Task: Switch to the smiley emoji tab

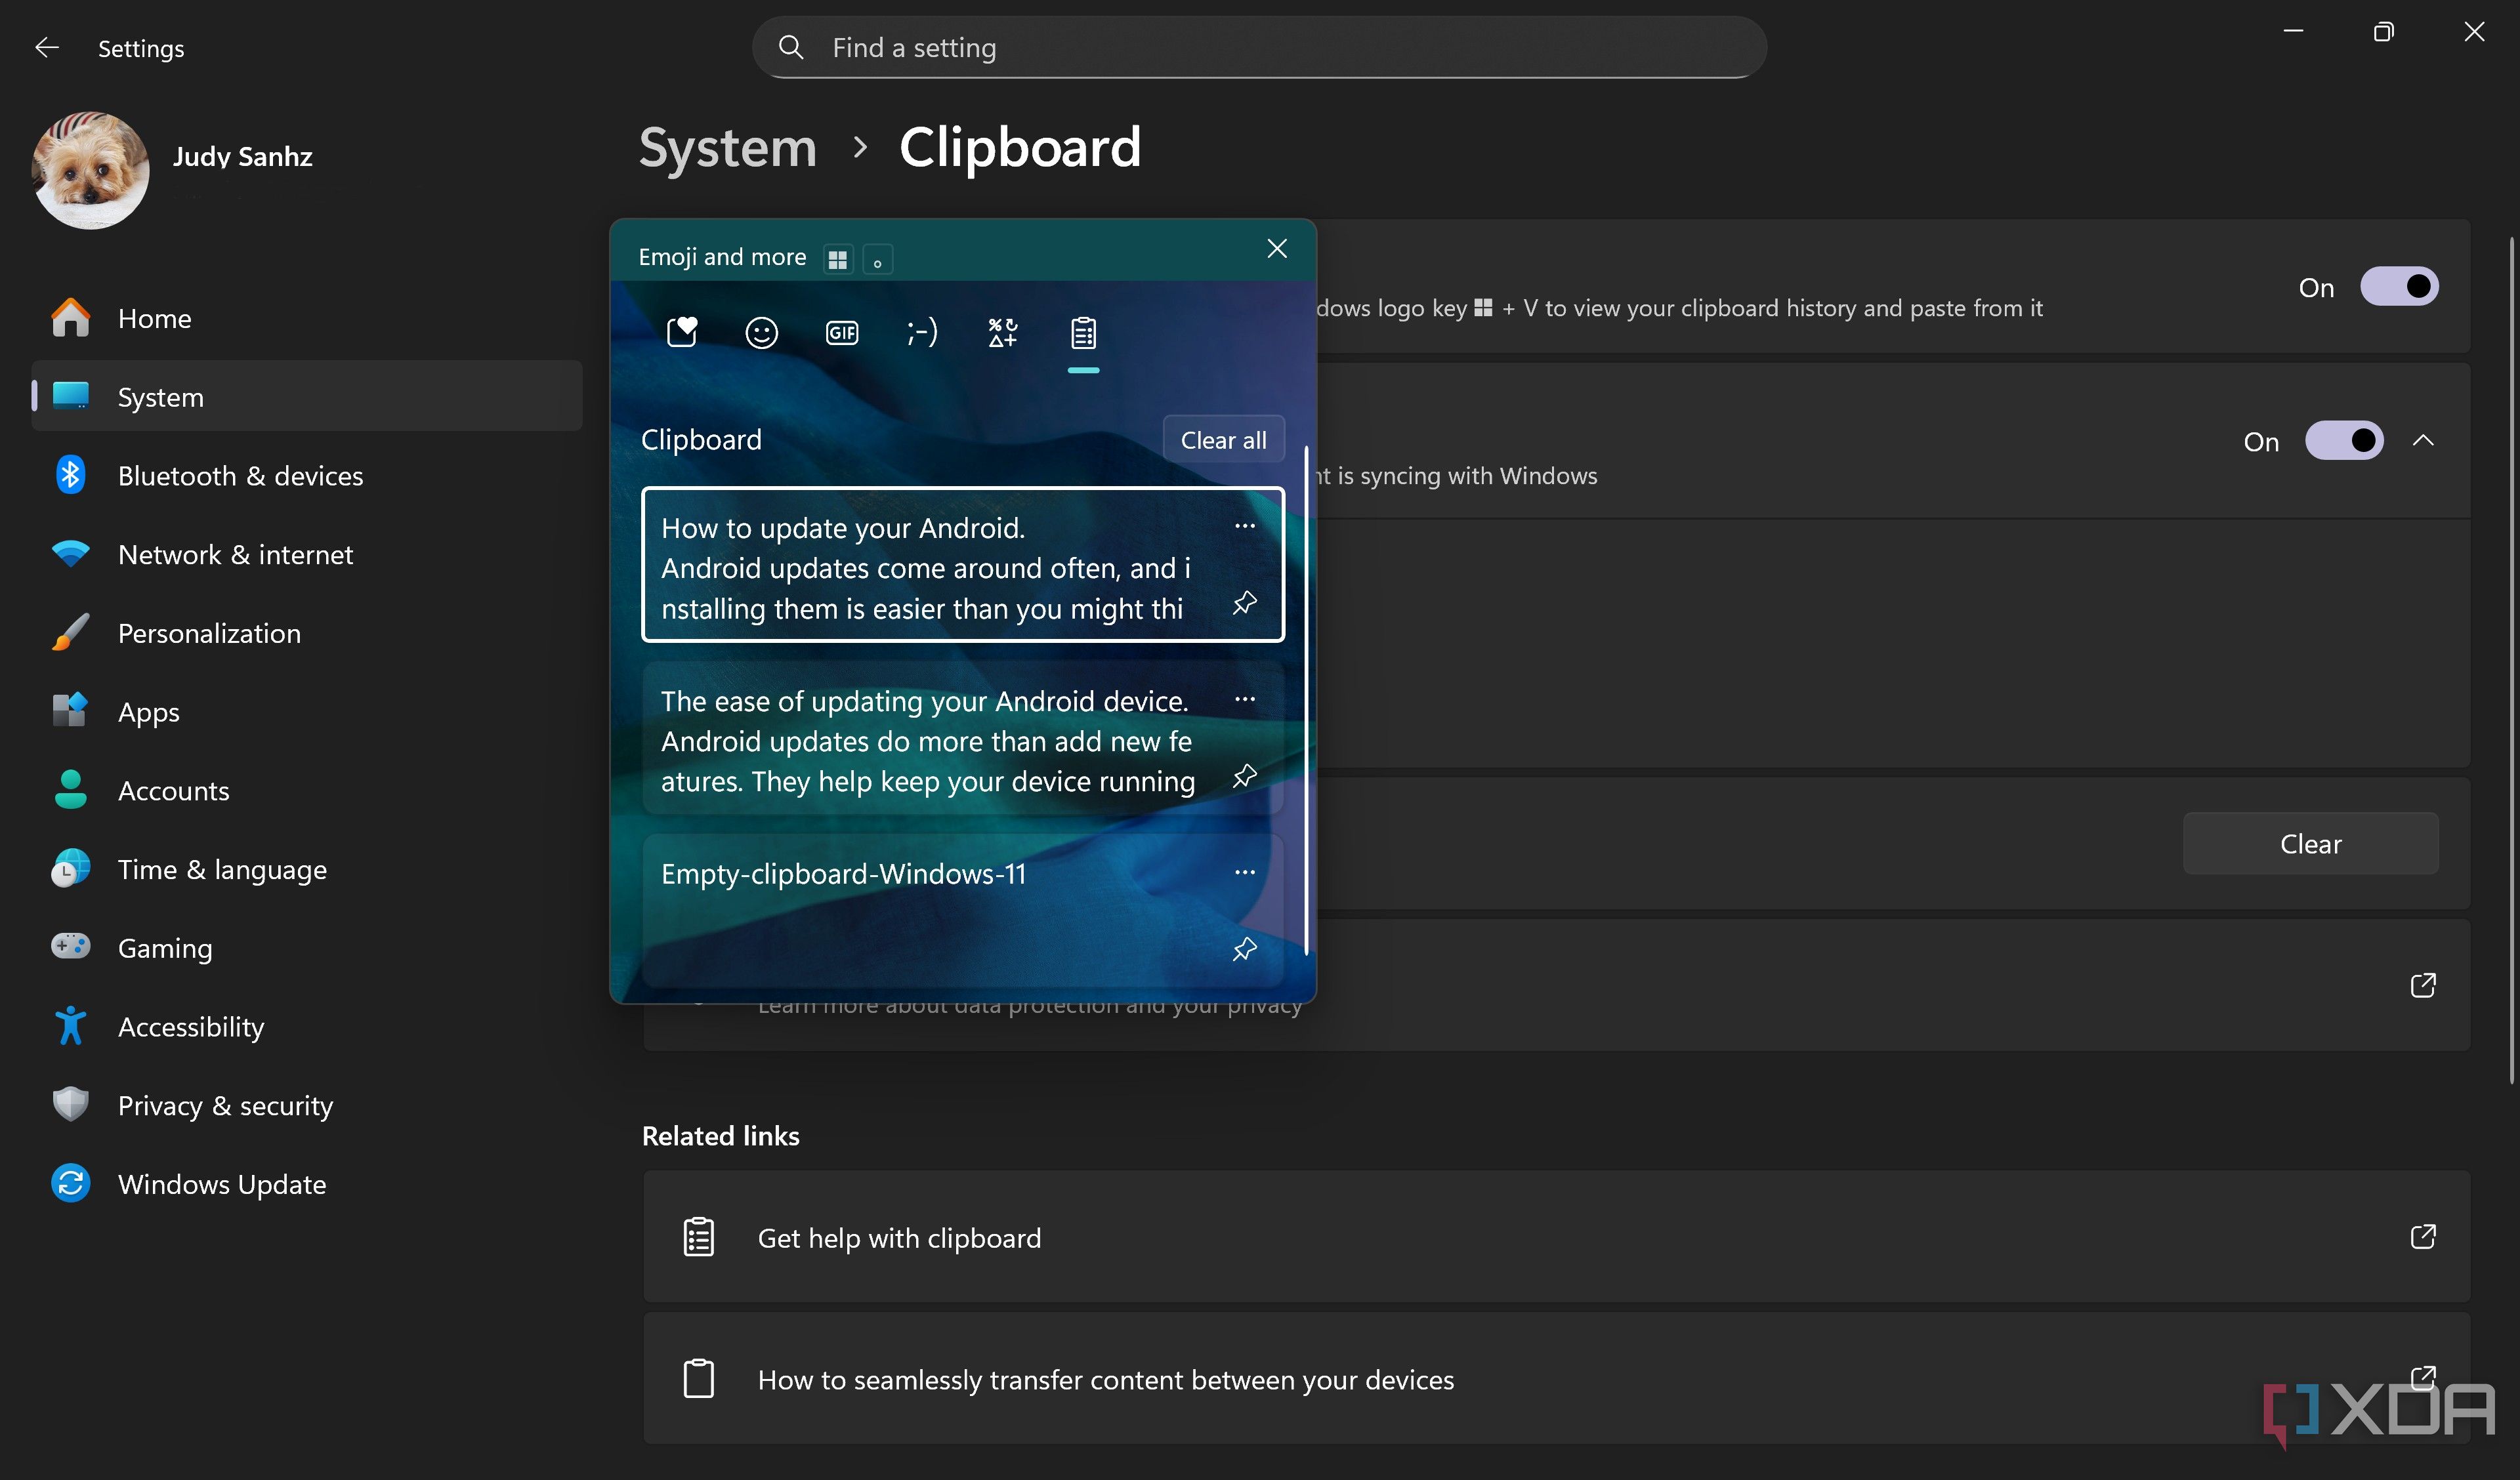Action: (x=761, y=333)
